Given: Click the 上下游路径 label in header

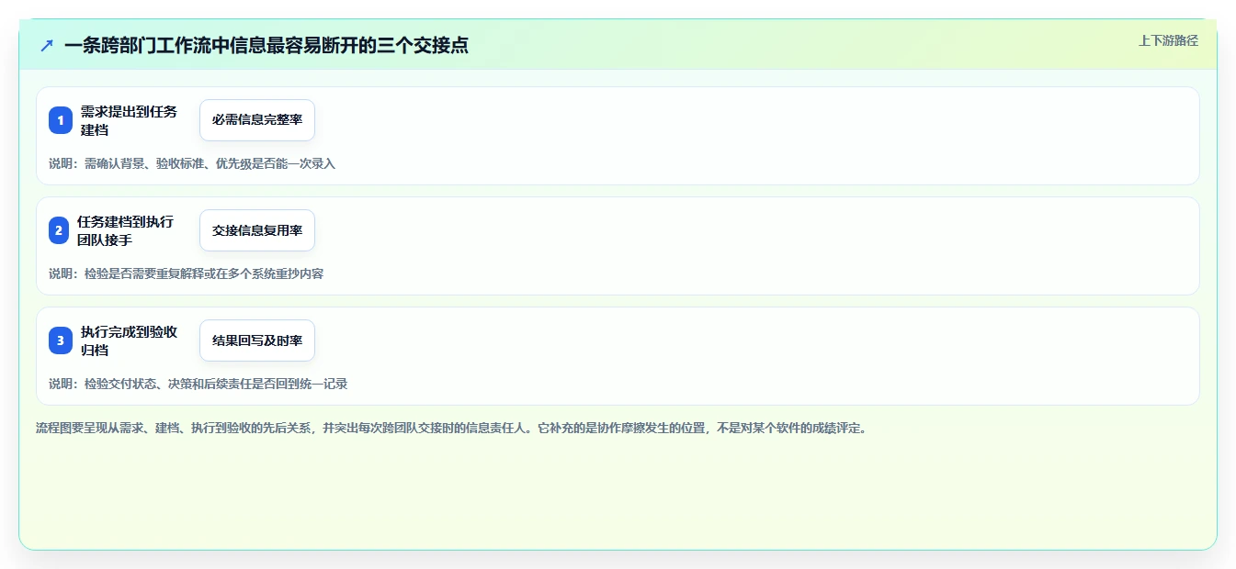Looking at the screenshot, I should pos(1168,40).
